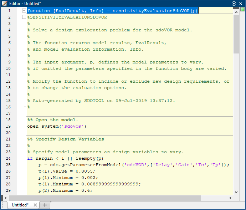Click 'p(2).Minimum = 0.6;' line

coord(66,190)
